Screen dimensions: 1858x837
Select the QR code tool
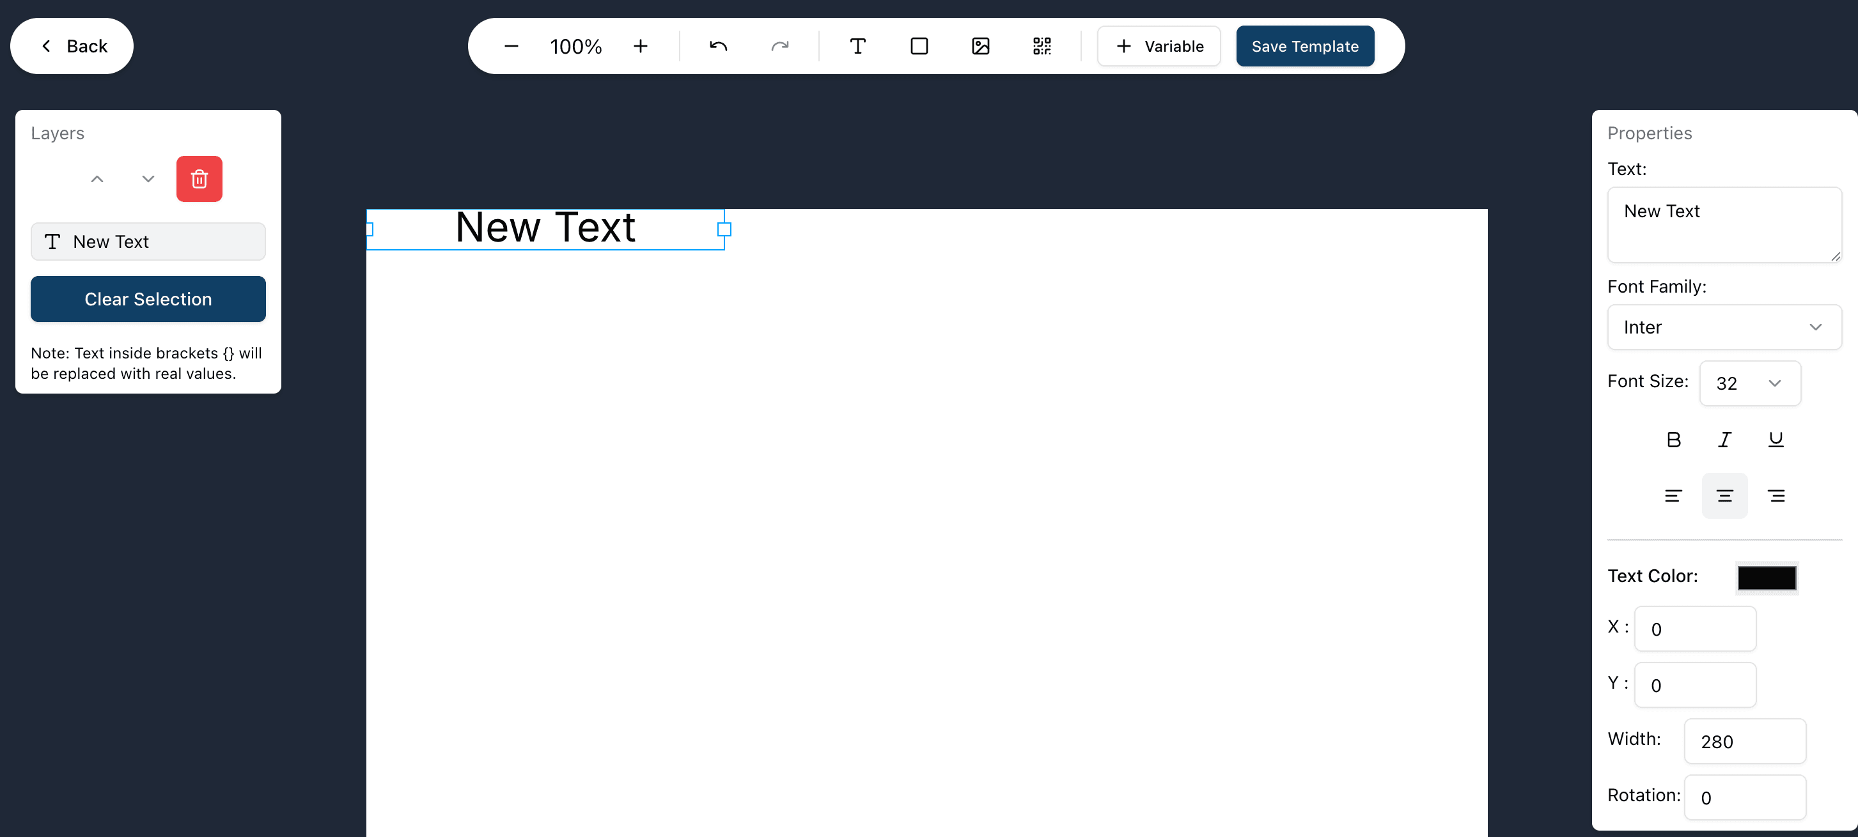click(1042, 45)
